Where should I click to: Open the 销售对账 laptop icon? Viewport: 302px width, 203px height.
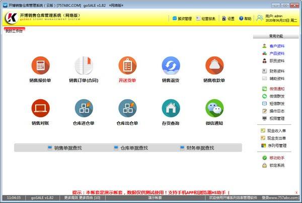coord(41,108)
